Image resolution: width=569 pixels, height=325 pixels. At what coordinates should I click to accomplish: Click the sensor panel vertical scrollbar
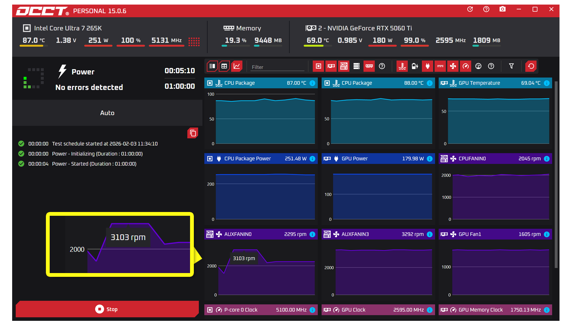point(556,174)
